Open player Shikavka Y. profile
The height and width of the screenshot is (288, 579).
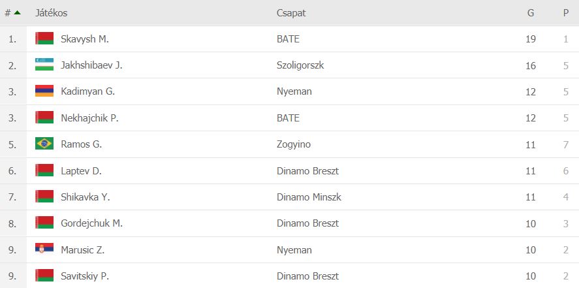coord(86,197)
